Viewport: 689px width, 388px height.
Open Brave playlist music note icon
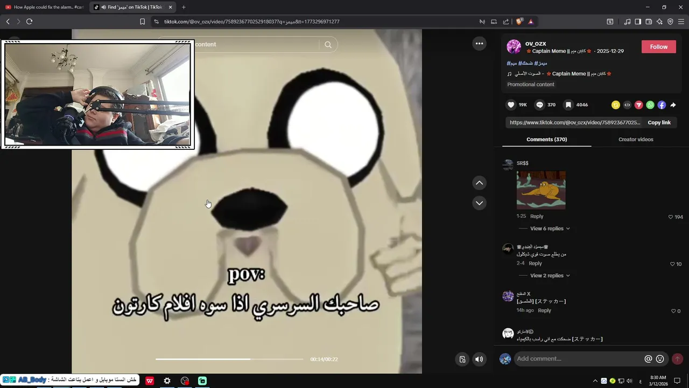pos(627,22)
